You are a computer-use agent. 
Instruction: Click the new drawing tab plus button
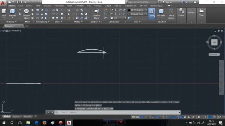click(27, 26)
